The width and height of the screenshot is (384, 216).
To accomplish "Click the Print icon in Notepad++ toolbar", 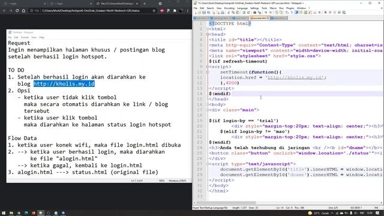I will click(223, 13).
